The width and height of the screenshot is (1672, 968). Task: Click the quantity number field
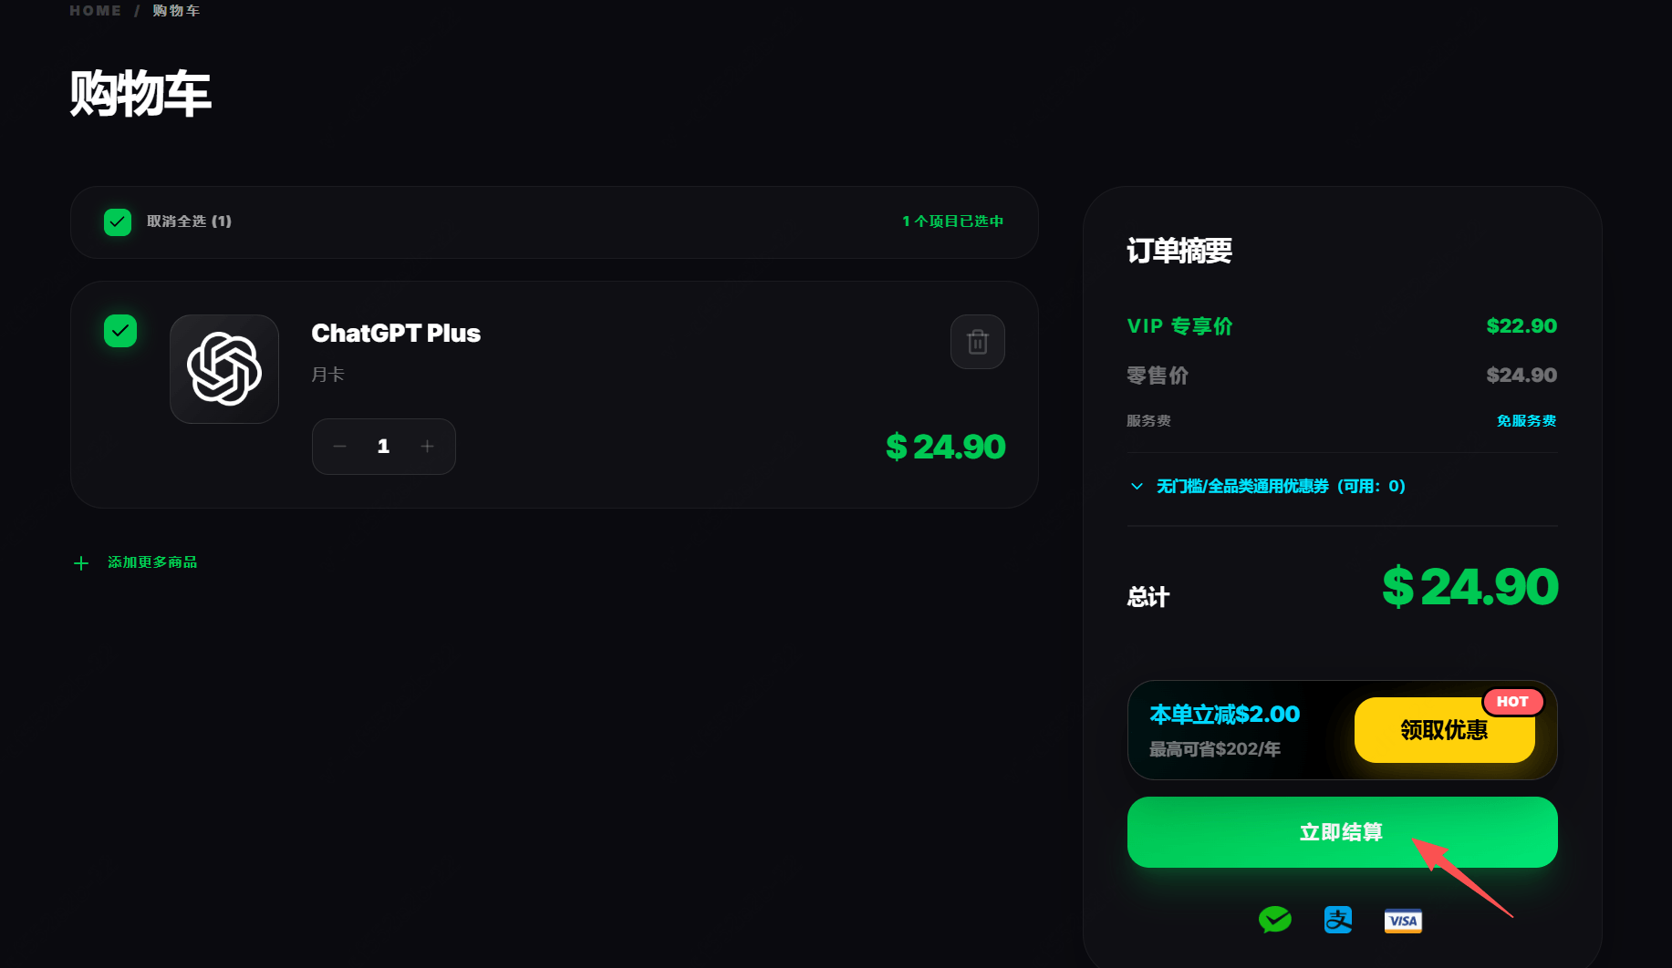tap(383, 447)
